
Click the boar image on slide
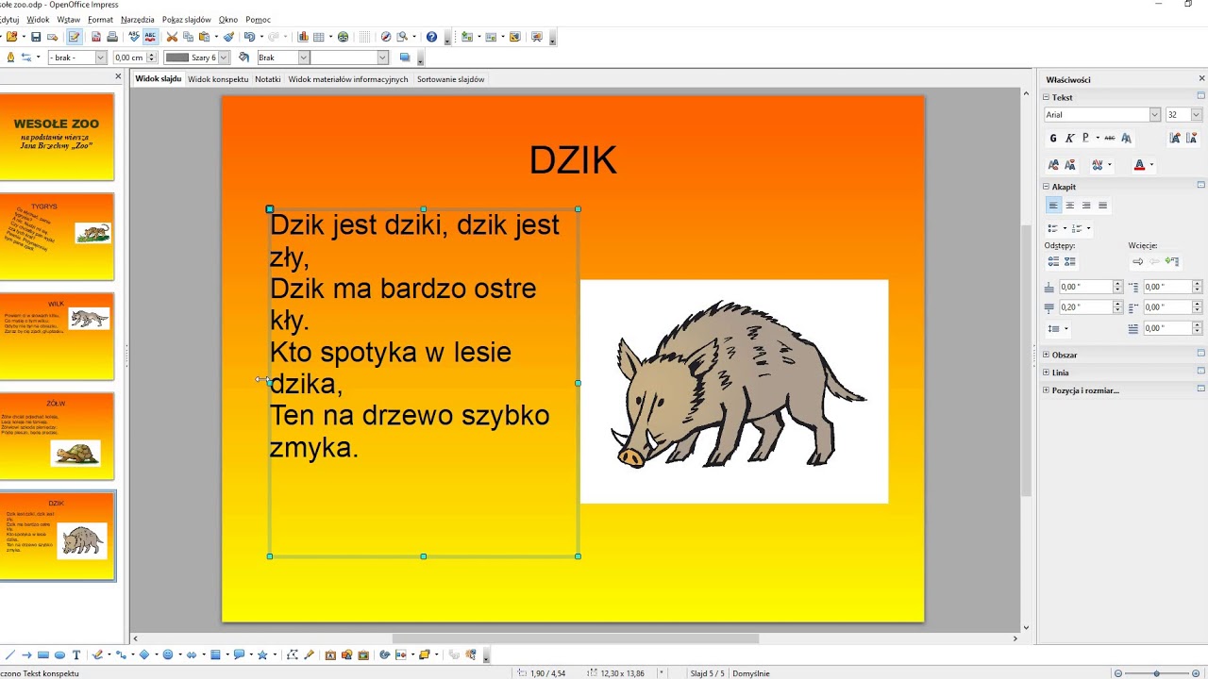[734, 391]
